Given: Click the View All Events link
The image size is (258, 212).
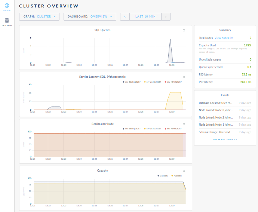Looking at the screenshot, I should 225,139.
